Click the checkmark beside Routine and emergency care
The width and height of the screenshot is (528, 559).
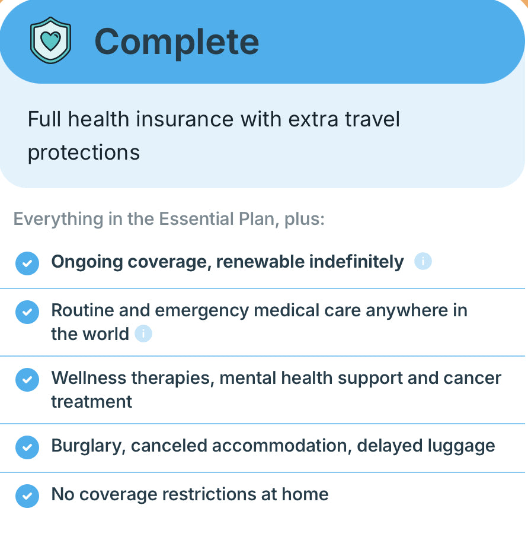pos(27,312)
